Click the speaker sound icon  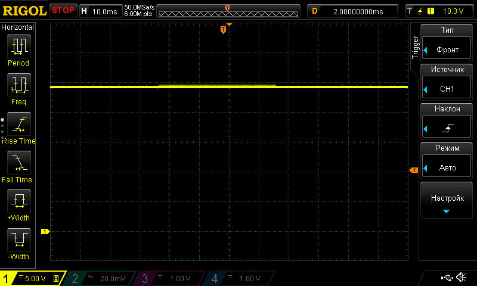click(x=461, y=278)
